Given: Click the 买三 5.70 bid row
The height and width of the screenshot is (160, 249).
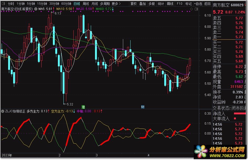Looking at the screenshot, I should 228,52.
